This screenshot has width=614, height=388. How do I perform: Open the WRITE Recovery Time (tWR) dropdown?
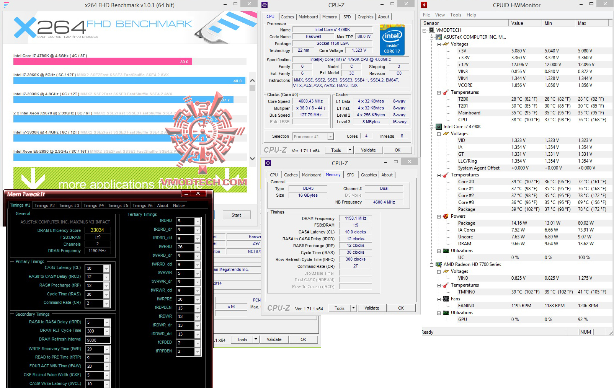[107, 349]
